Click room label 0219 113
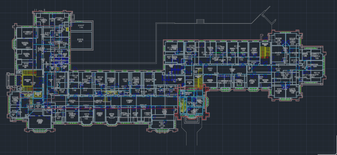 [137, 91]
